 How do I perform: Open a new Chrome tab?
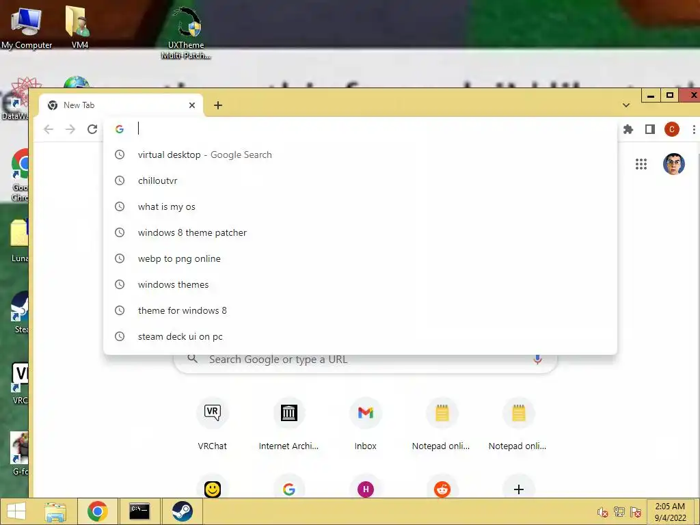tap(218, 105)
